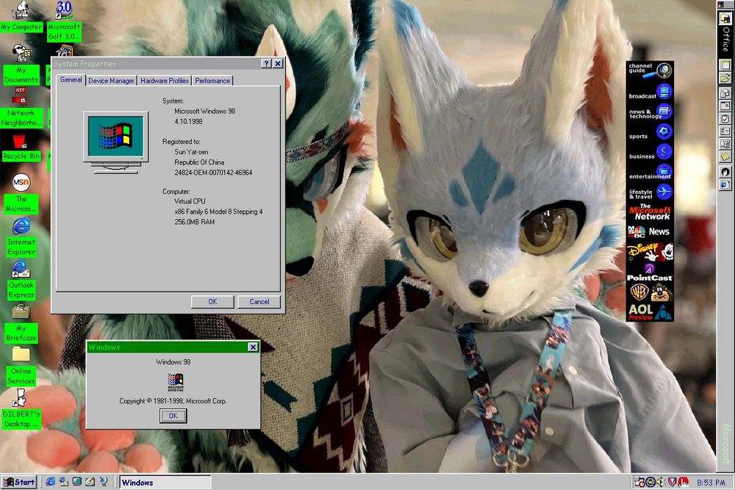Click the Task Scheduler tray icon
Viewport: 735px width, 490px height.
click(639, 482)
